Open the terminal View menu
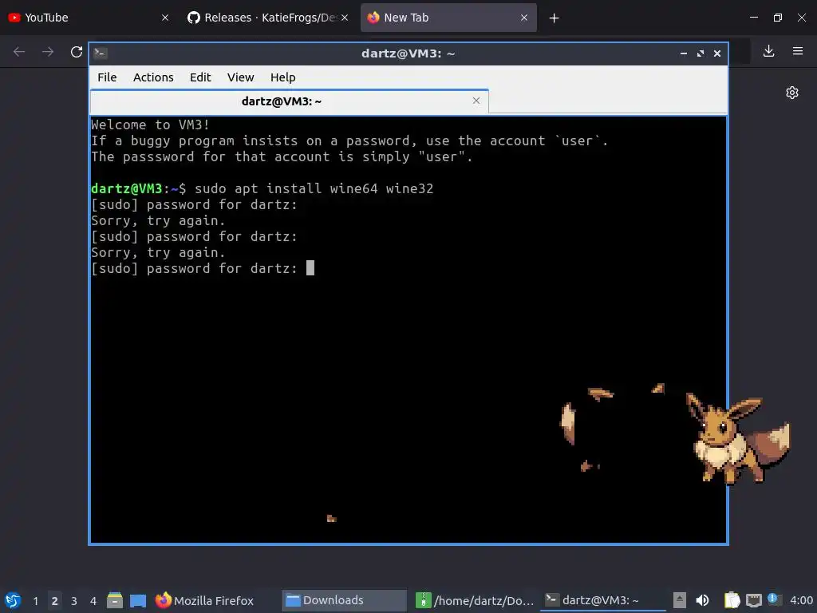Image resolution: width=817 pixels, height=613 pixels. pos(240,77)
